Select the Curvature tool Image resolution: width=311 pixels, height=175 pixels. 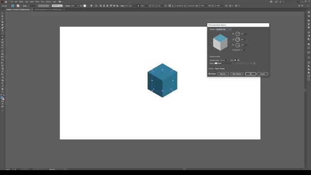(2, 28)
